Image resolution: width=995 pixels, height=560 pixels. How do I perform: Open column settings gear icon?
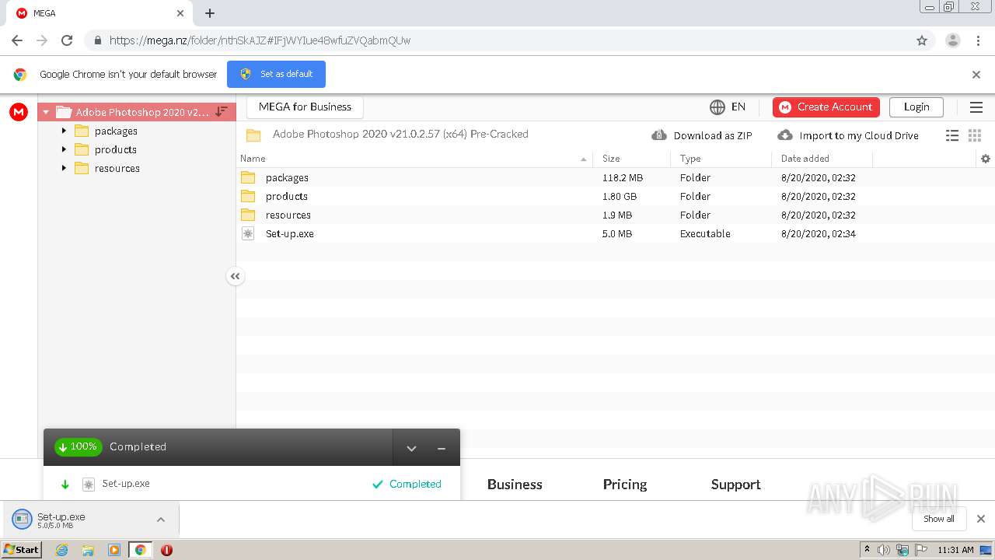click(986, 159)
